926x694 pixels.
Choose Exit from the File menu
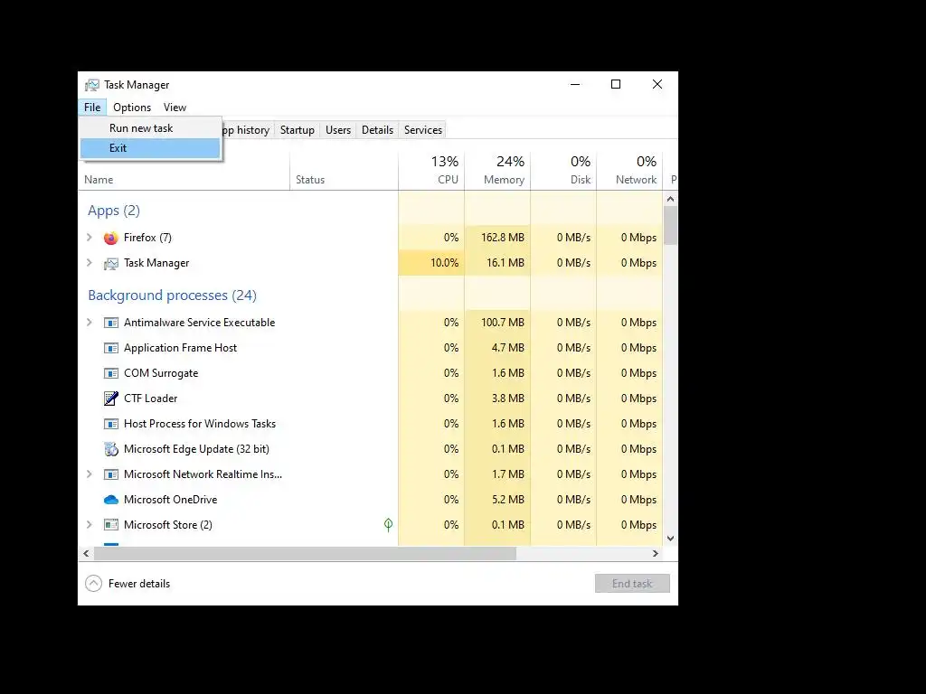pyautogui.click(x=151, y=148)
